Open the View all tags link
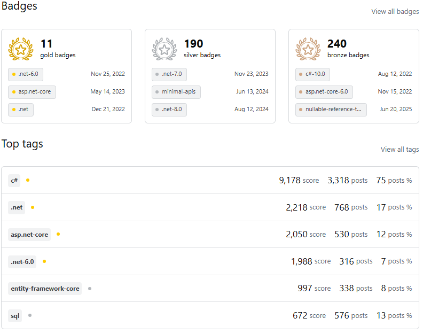This screenshot has width=423, height=334. [x=399, y=149]
